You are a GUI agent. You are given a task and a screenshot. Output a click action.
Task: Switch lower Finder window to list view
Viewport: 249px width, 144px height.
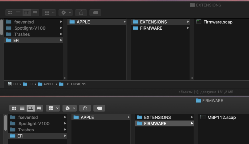(x=22, y=108)
